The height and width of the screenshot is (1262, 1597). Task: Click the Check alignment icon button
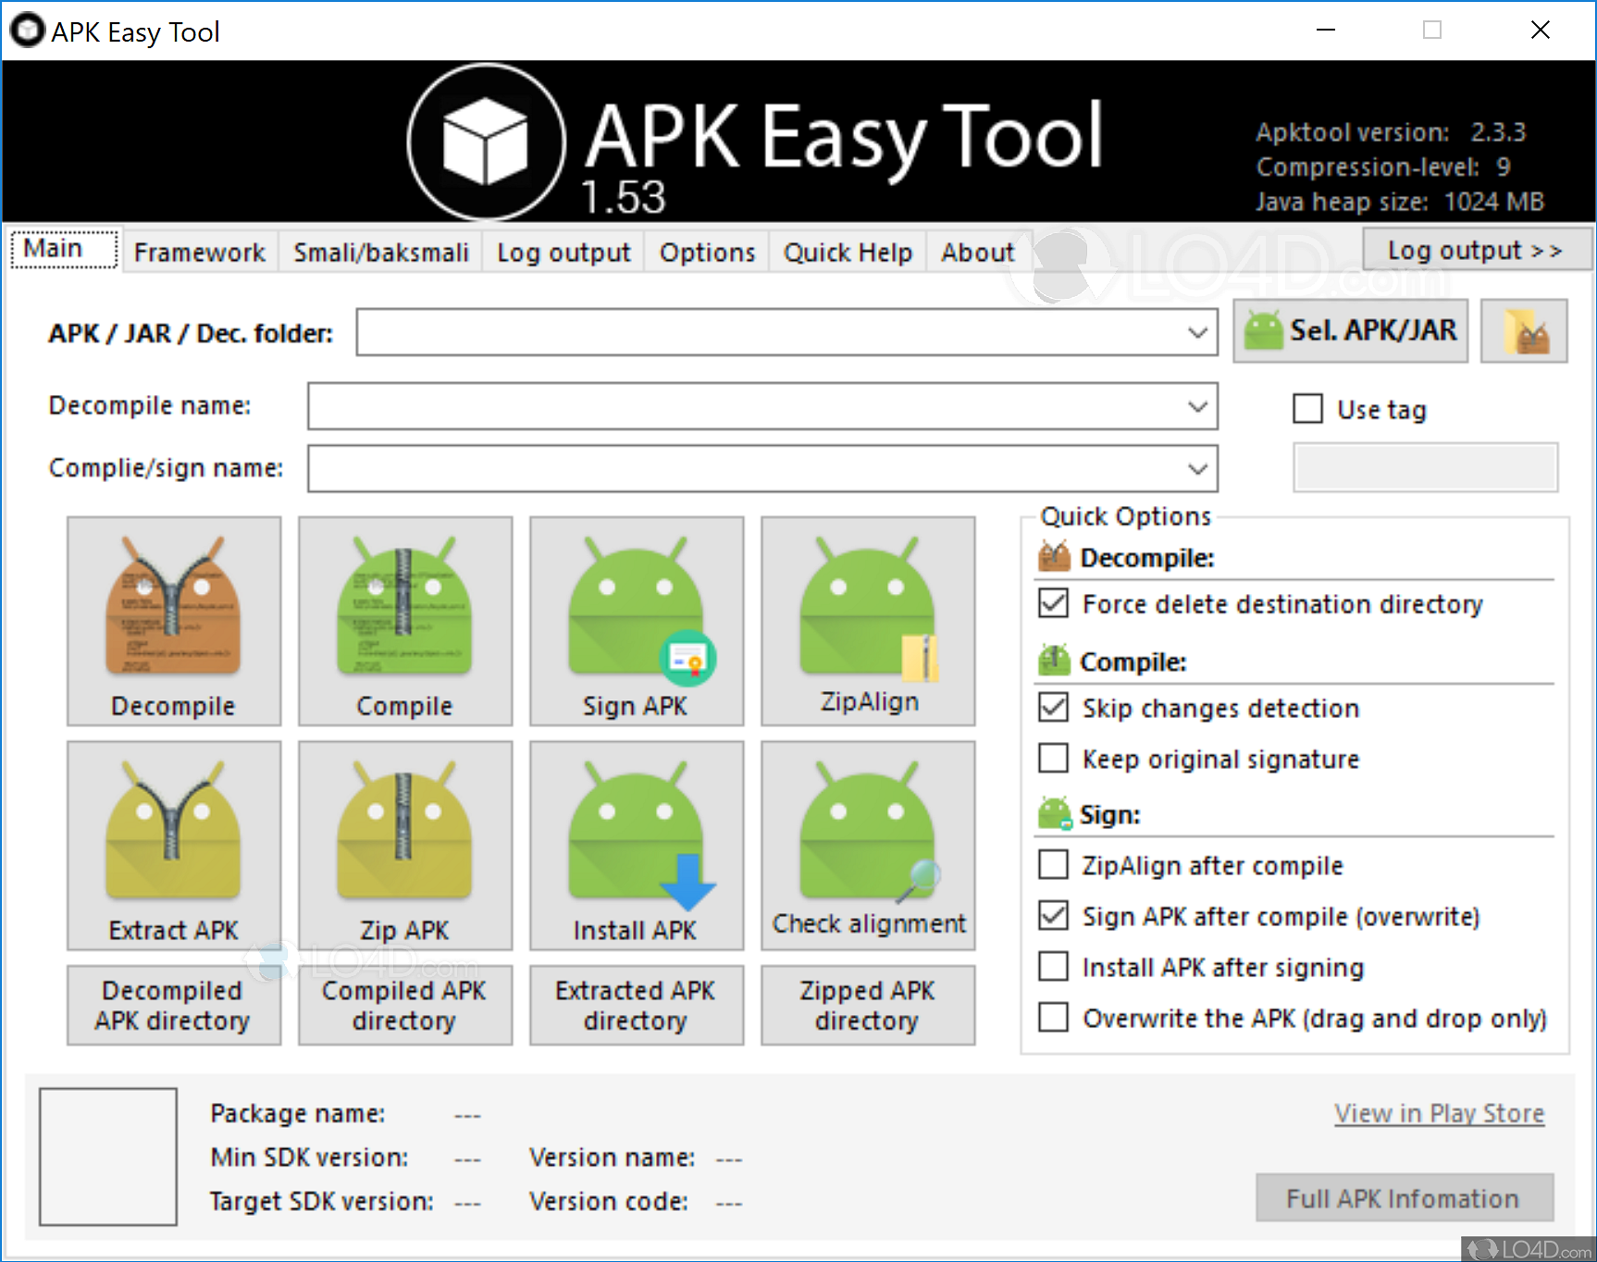[868, 846]
